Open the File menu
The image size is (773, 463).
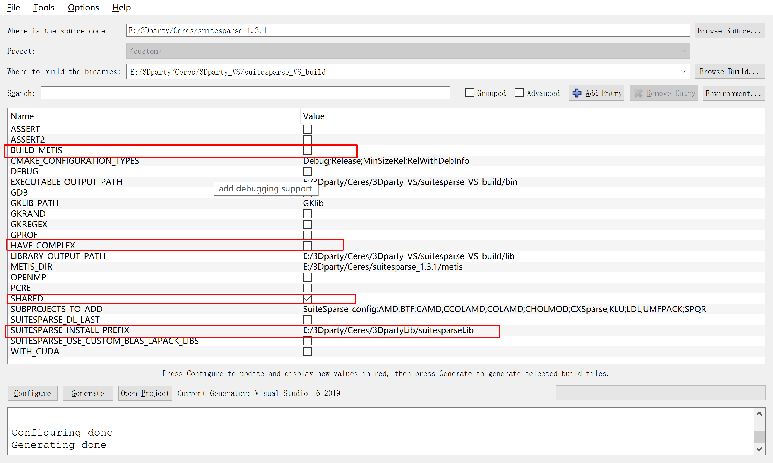point(13,8)
